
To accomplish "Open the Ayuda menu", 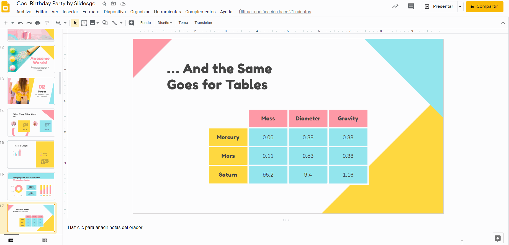I will point(226,12).
